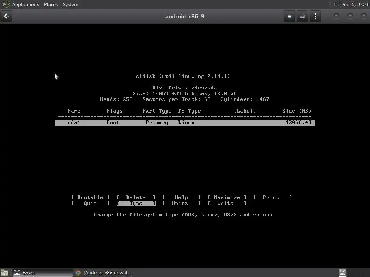Click the android-x86-9 window title

pyautogui.click(x=185, y=17)
